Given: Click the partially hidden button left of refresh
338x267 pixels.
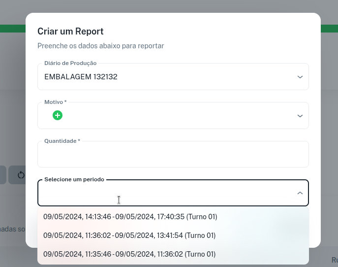Looking at the screenshot, I should pos(2,175).
